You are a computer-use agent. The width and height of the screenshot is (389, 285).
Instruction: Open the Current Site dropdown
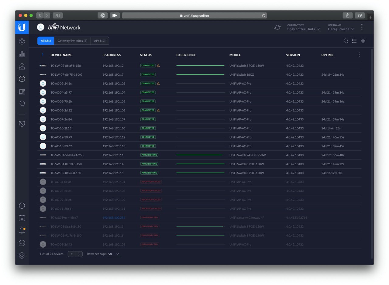[x=303, y=27]
